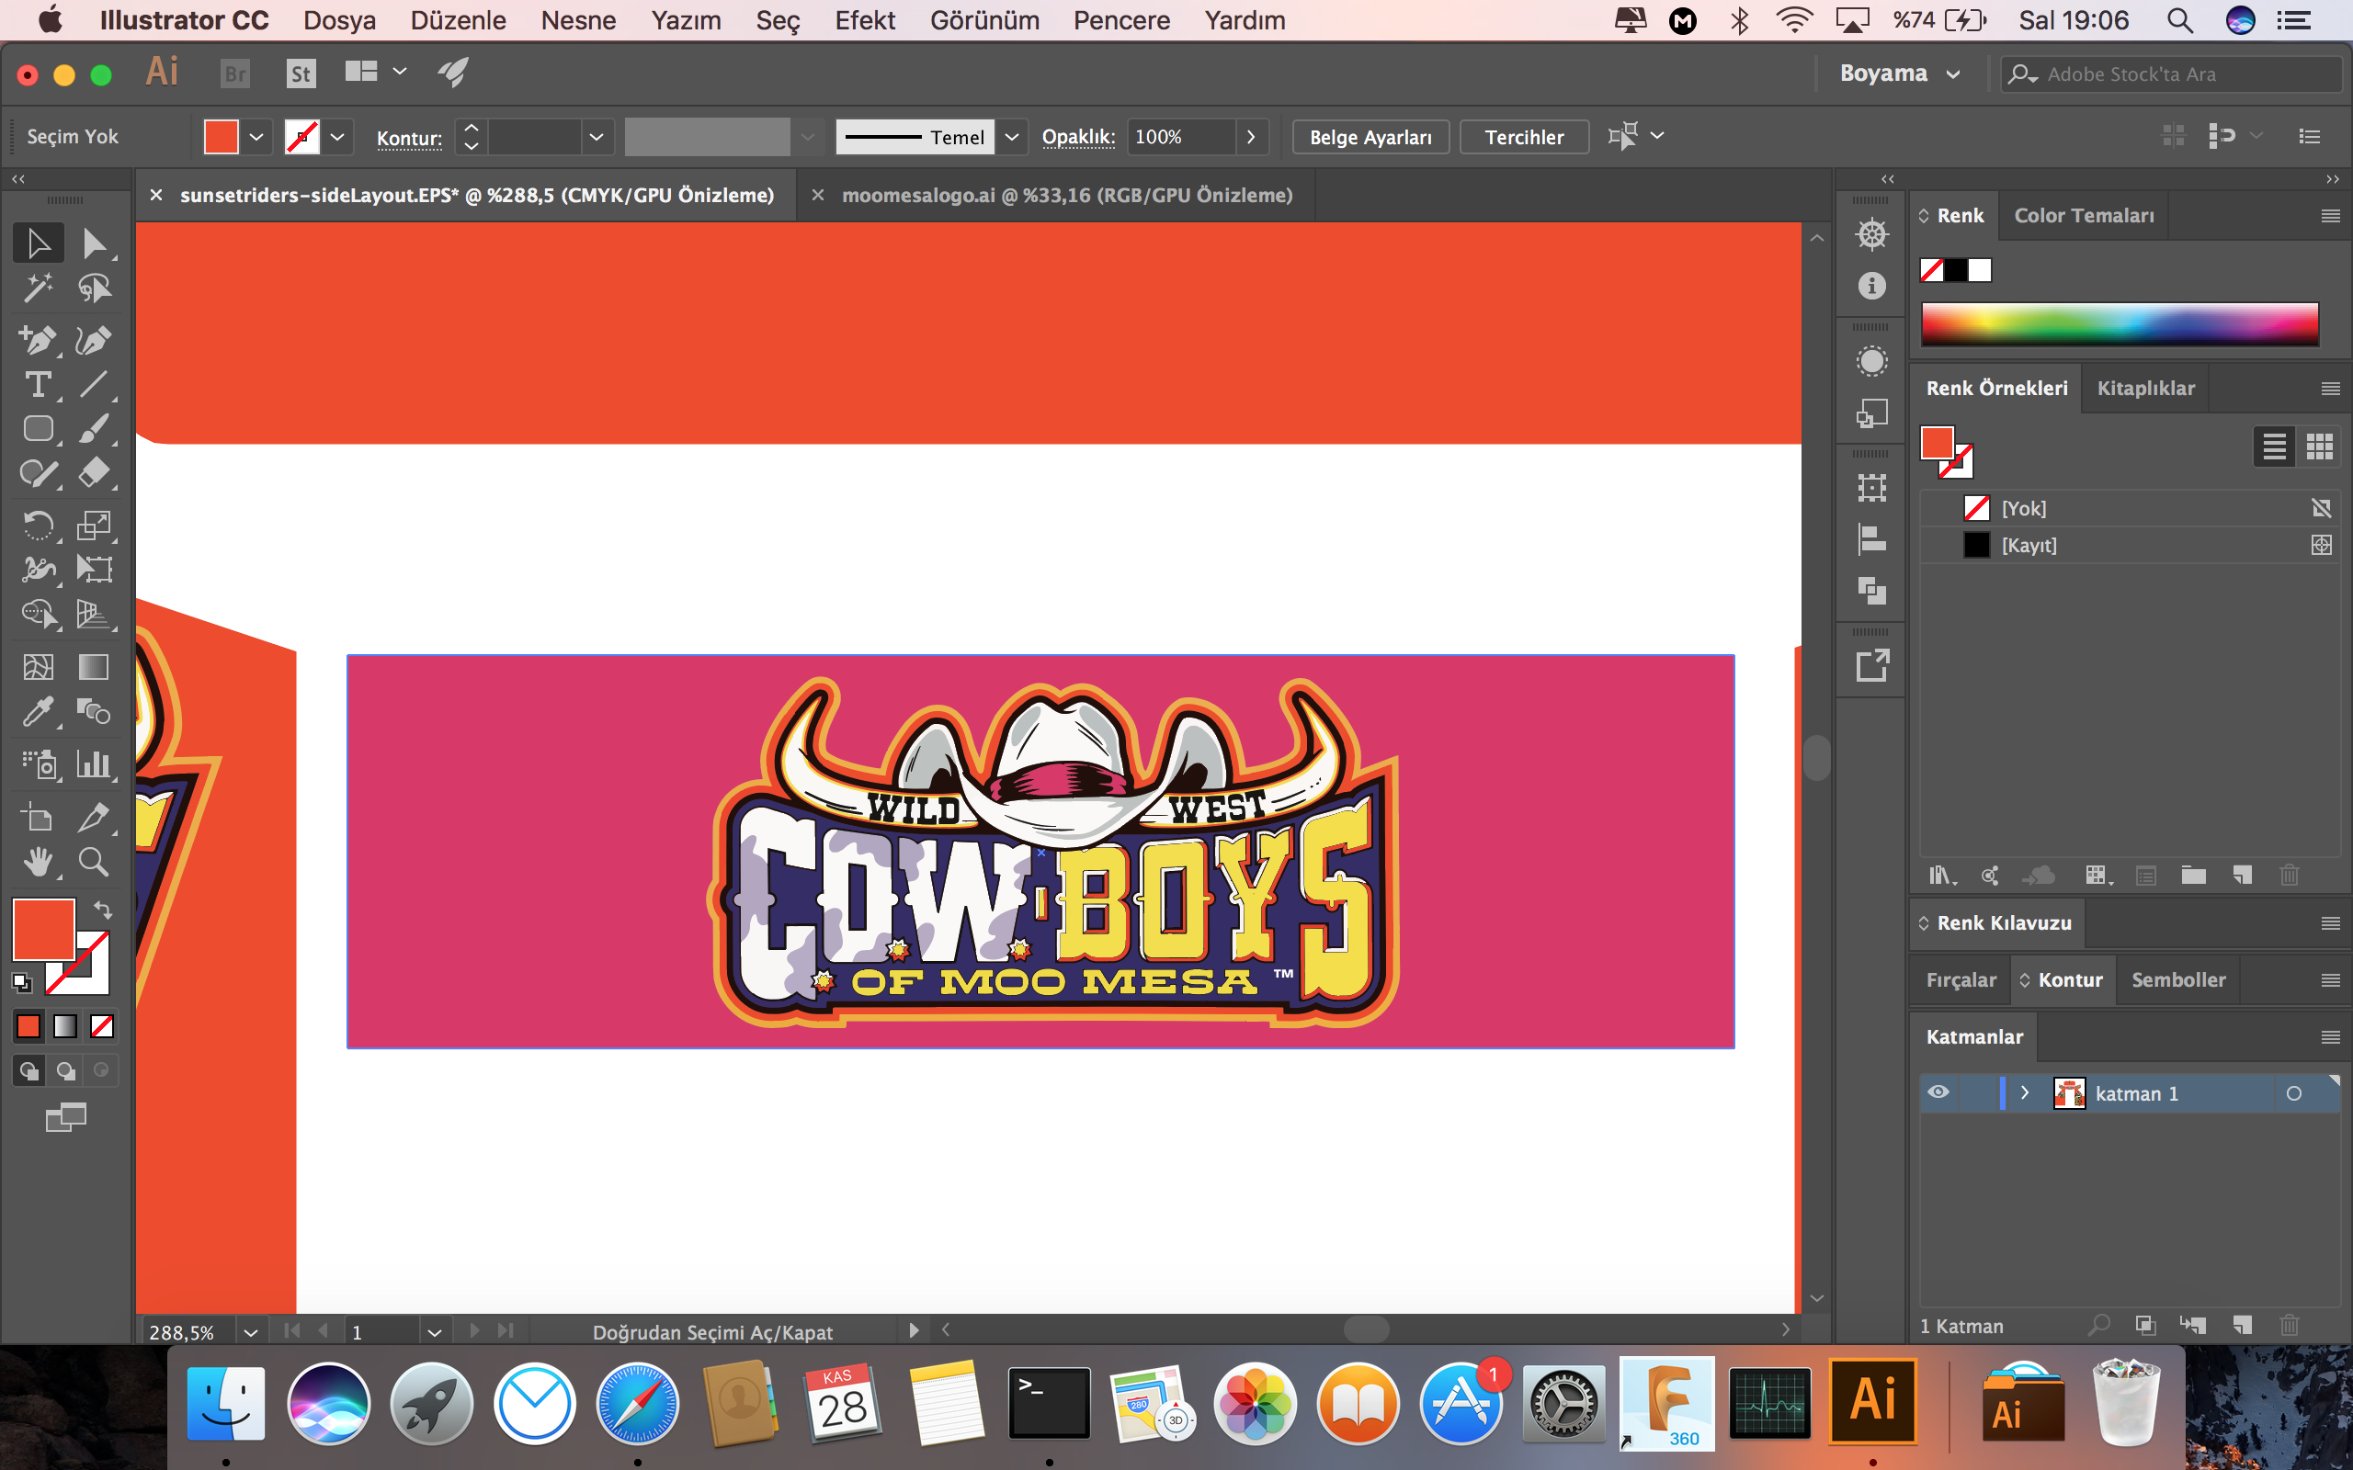Select the Rounded Rectangle tool
The width and height of the screenshot is (2353, 1470).
tap(39, 429)
